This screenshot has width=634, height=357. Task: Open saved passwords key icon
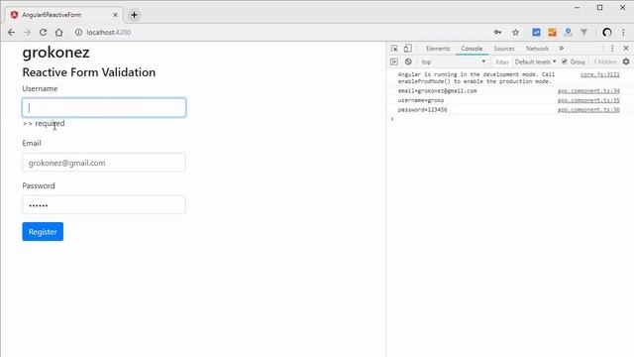point(497,33)
